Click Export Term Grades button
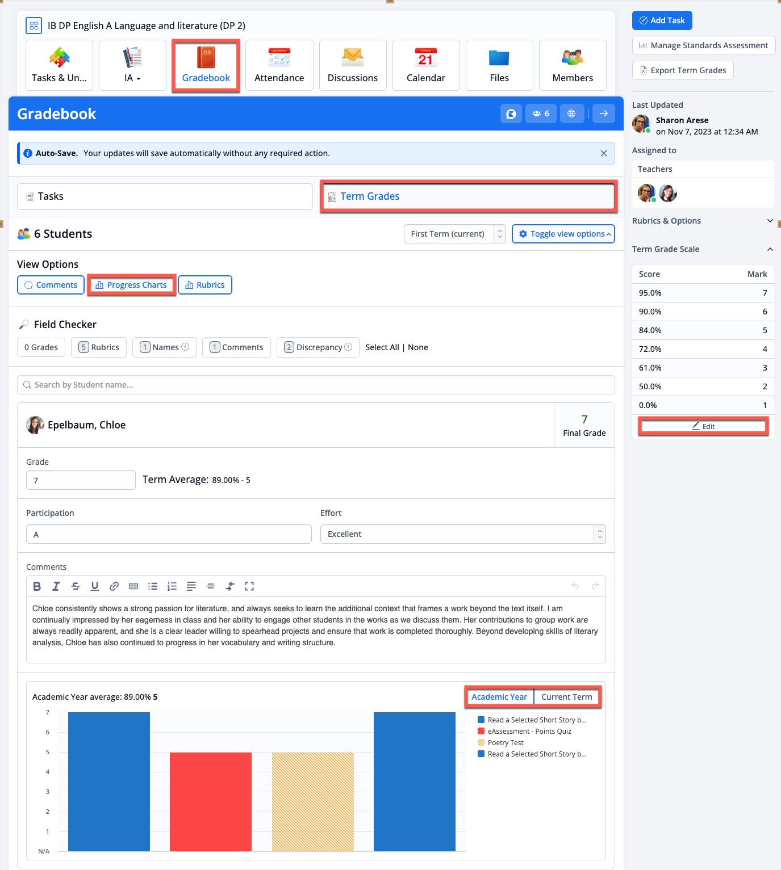The width and height of the screenshot is (781, 870). tap(683, 70)
